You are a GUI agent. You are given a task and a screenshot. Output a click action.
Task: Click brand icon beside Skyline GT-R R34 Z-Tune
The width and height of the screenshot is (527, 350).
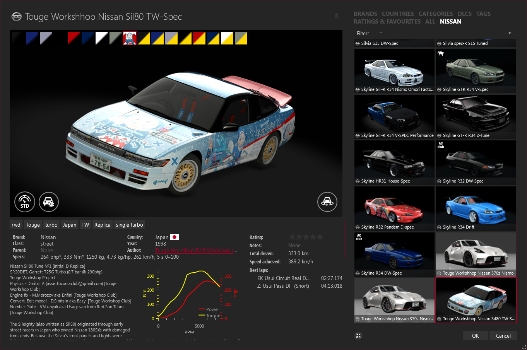(x=439, y=136)
